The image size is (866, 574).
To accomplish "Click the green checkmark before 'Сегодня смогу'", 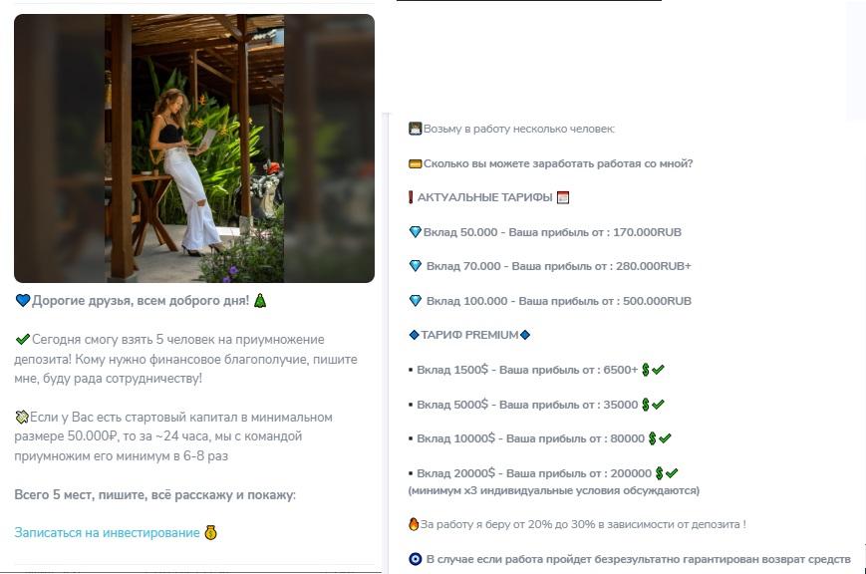I will 23,339.
